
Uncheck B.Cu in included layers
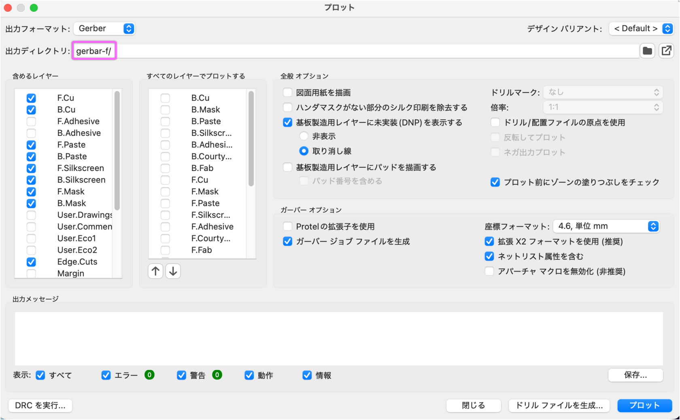31,110
